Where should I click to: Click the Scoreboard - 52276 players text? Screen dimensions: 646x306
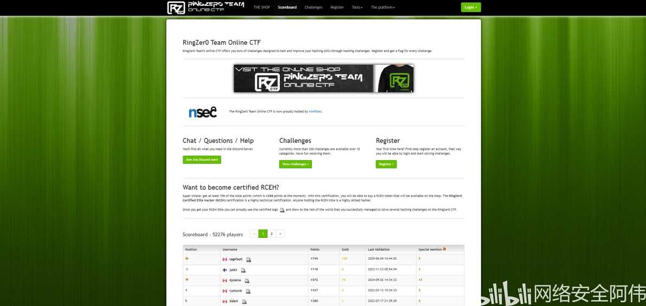pos(212,235)
